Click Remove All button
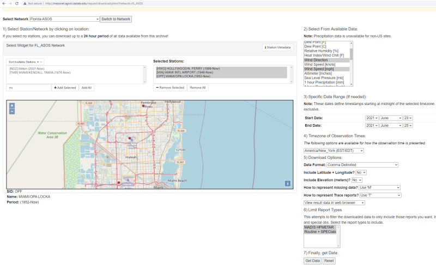Screen dimensions: 436x265 [198, 88]
